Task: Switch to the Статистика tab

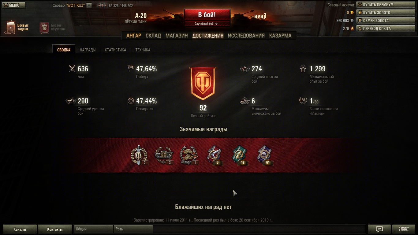Action: tap(115, 50)
